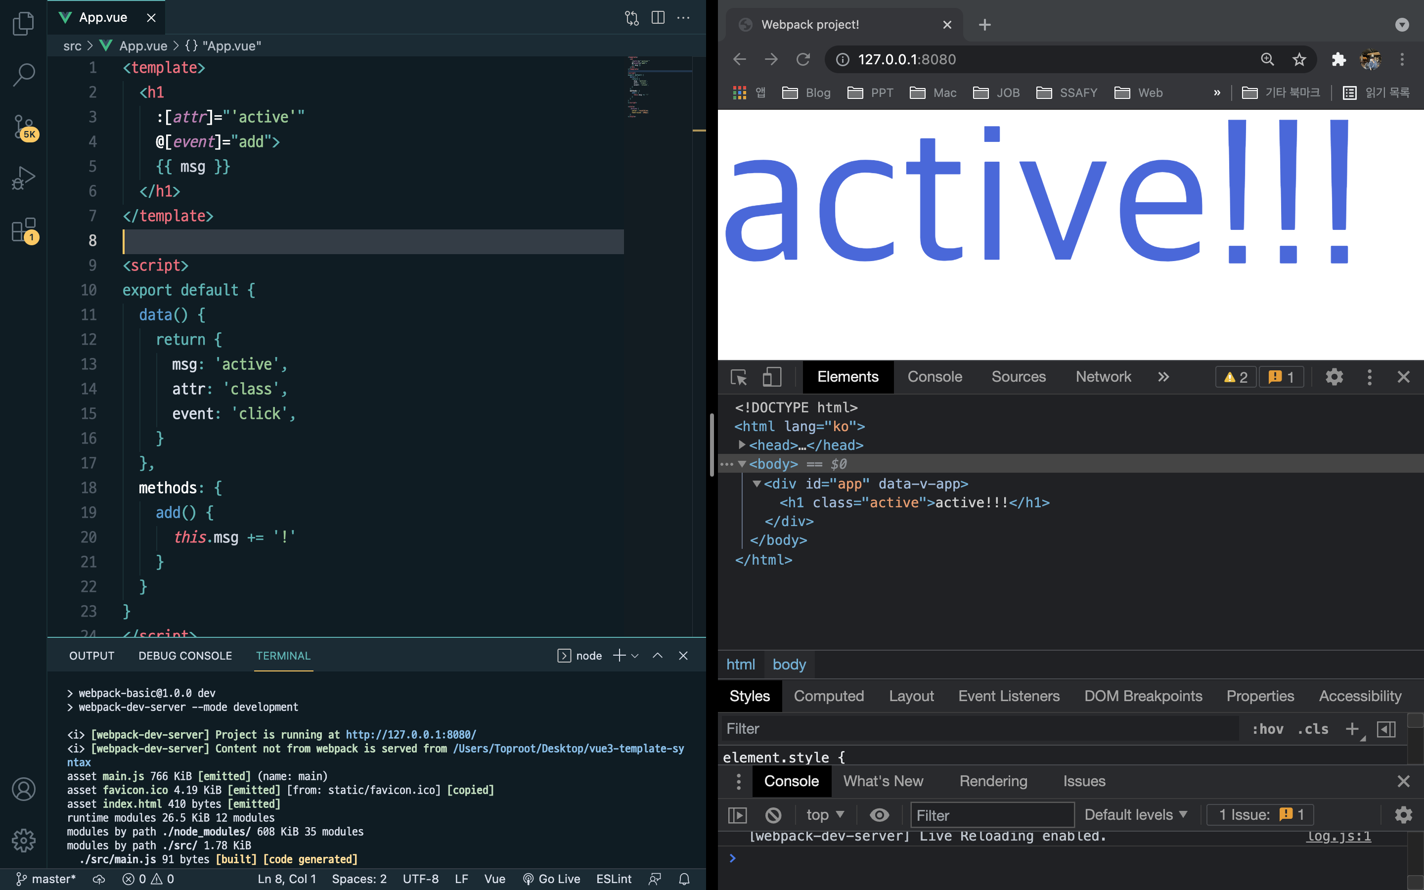Open the Default levels dropdown
Image resolution: width=1424 pixels, height=890 pixels.
1136,815
